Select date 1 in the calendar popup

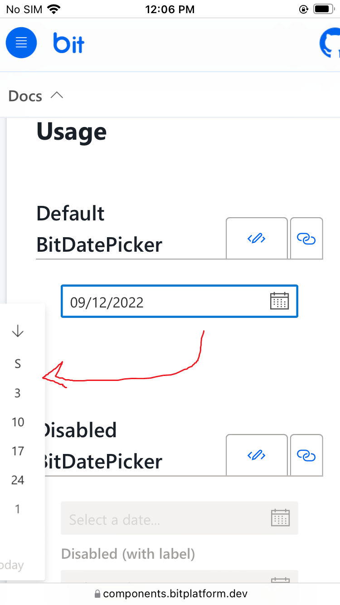(x=17, y=509)
